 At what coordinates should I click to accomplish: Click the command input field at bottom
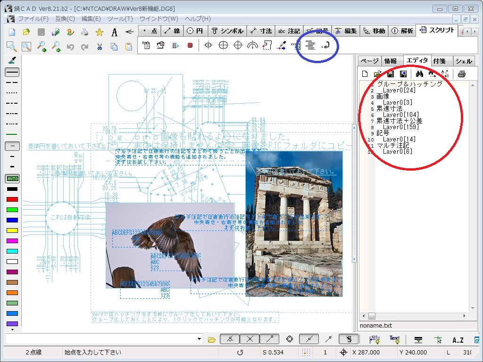[100, 339]
